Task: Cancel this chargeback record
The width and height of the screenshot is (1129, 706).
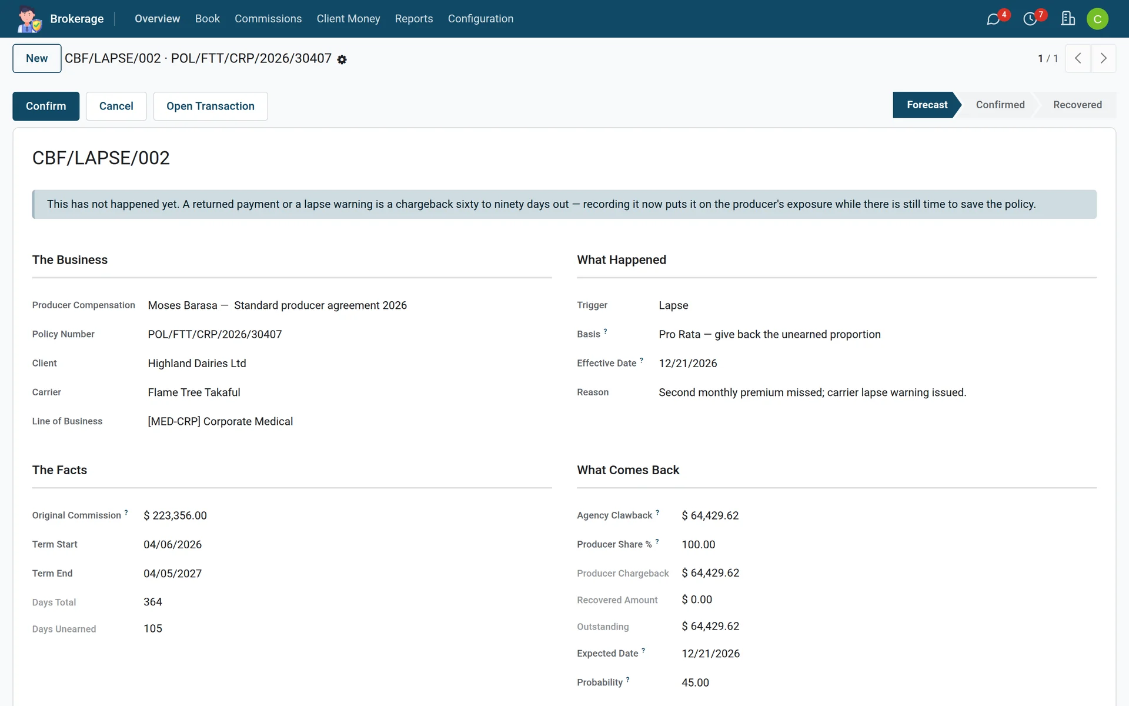Action: point(116,106)
